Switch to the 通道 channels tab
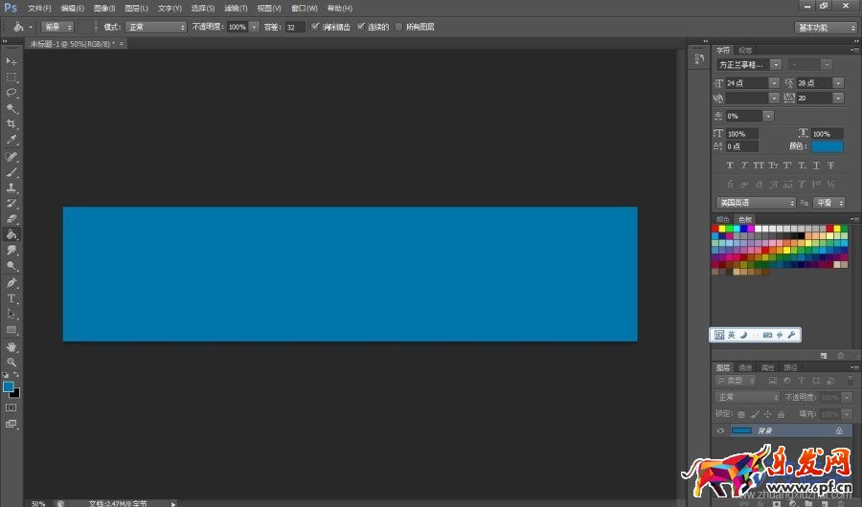The width and height of the screenshot is (862, 507). click(x=745, y=367)
